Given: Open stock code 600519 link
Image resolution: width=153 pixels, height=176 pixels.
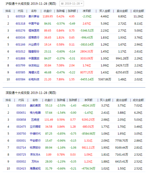Looking at the screenshot, I should [x=20, y=16].
